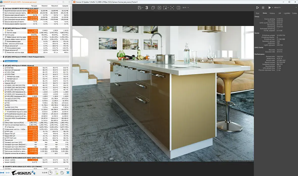Stop rendering with the square stop button
The height and width of the screenshot is (176, 298).
263,8
